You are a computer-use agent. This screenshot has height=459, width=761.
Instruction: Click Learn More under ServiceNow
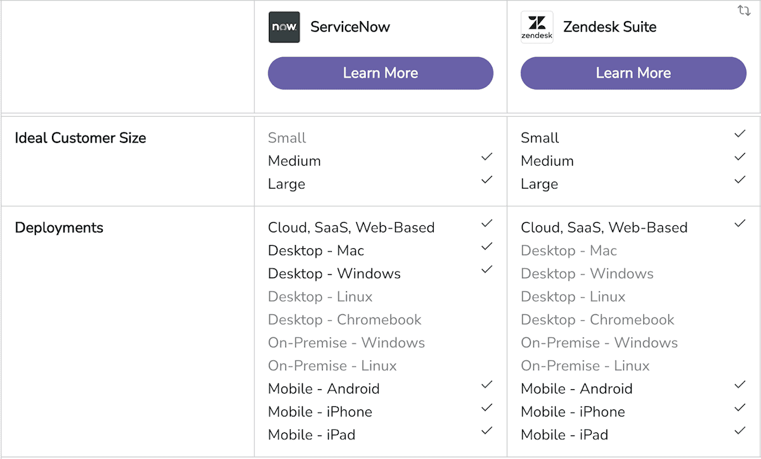380,73
